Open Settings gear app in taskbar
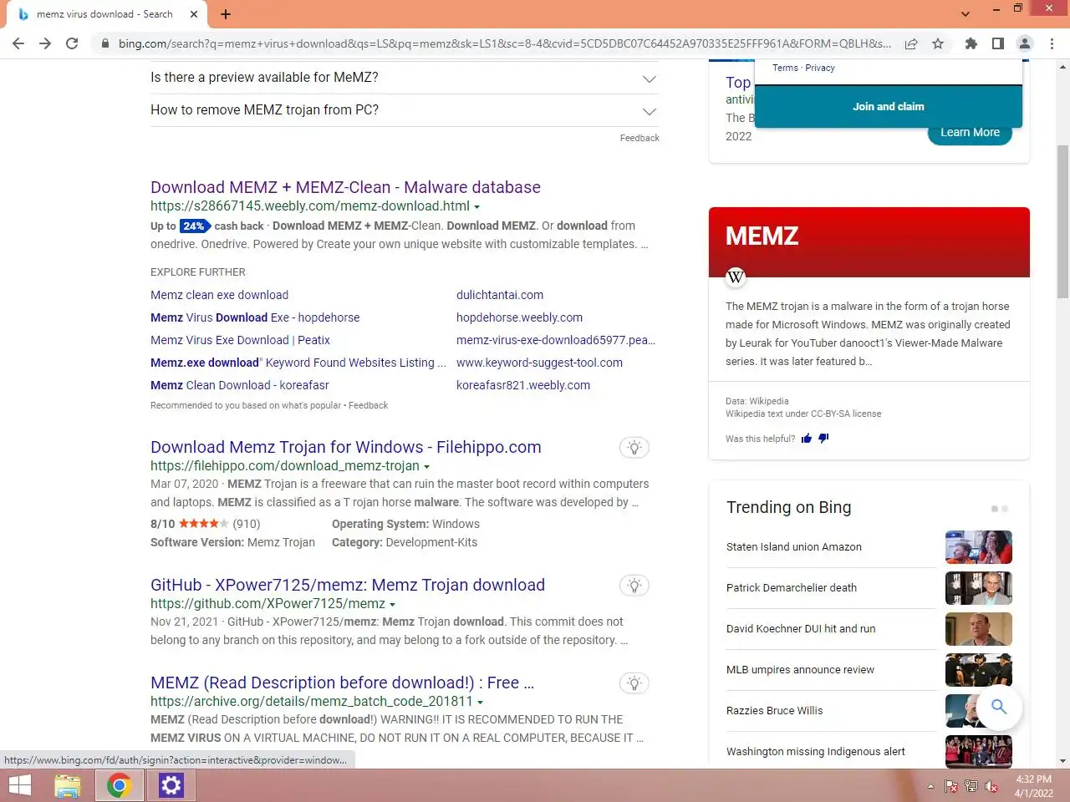 pos(171,785)
